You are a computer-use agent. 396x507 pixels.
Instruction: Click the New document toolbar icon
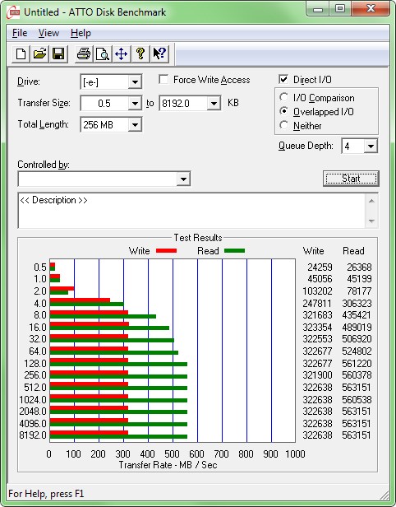click(x=21, y=53)
